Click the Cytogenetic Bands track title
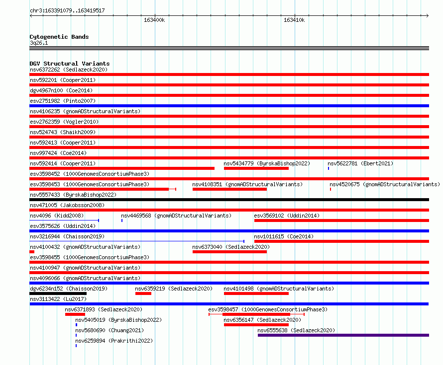The height and width of the screenshot is (365, 443). (59, 37)
